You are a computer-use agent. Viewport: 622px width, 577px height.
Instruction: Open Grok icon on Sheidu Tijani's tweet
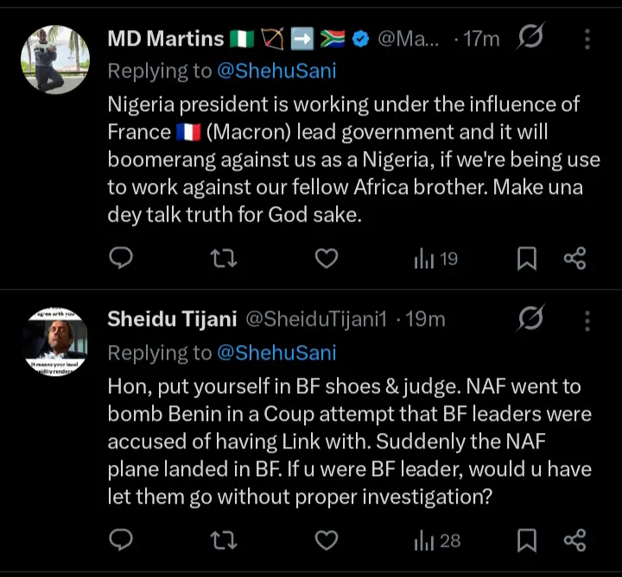click(x=530, y=320)
